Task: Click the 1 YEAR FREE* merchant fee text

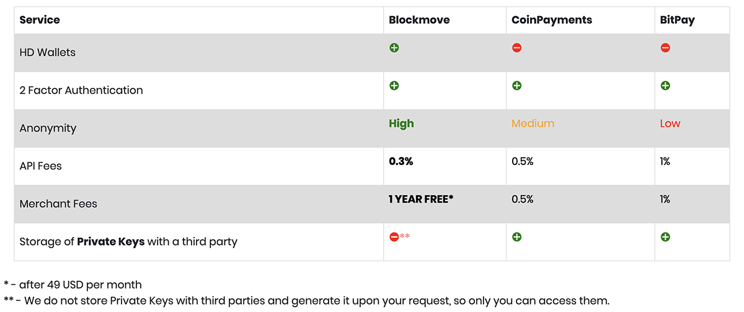Action: (421, 199)
